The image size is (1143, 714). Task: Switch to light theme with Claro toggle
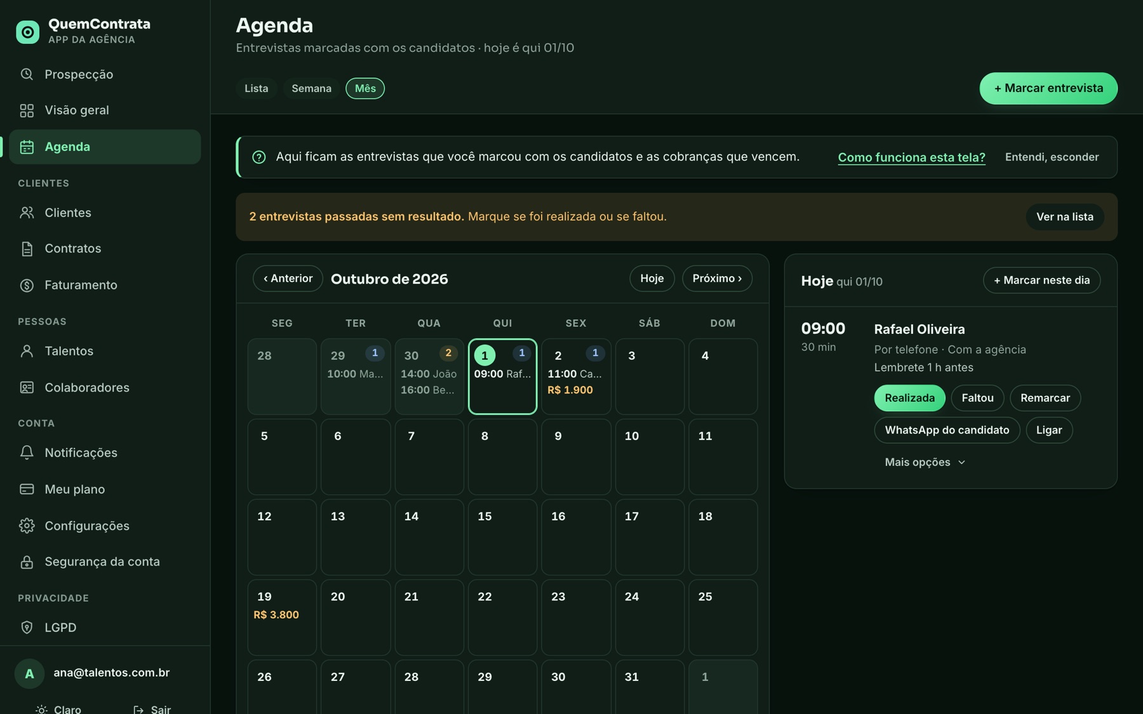[58, 709]
